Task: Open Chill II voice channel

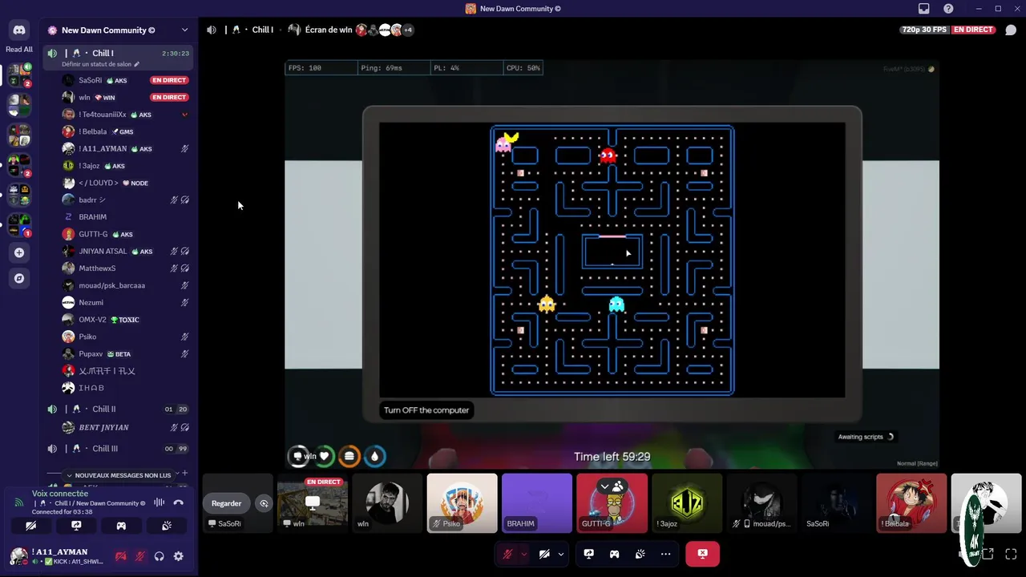Action: click(x=119, y=409)
